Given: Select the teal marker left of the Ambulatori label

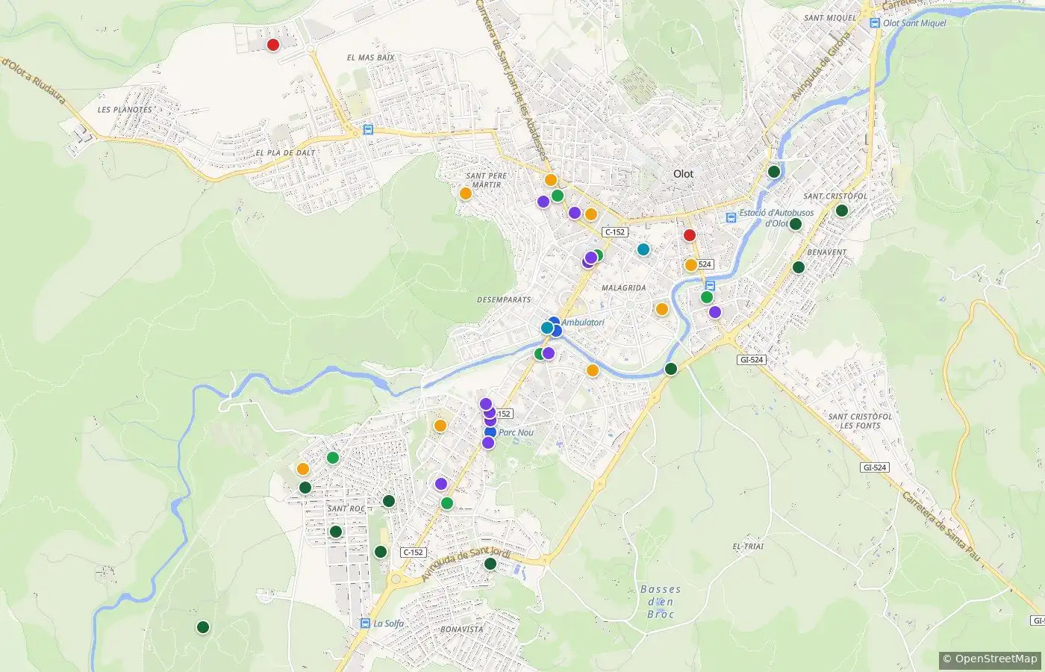Looking at the screenshot, I should 547,328.
